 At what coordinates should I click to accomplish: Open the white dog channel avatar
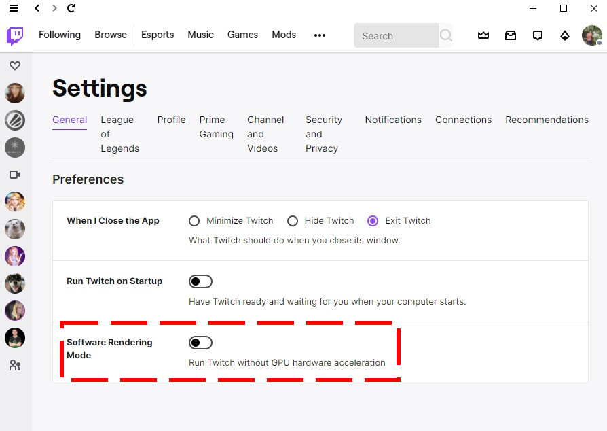click(15, 229)
